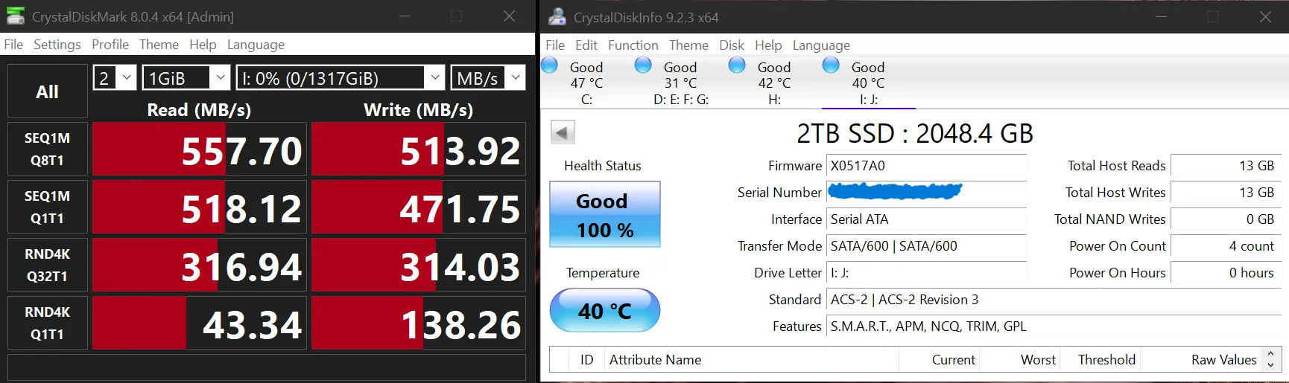Click the Firmware field showing X0517A0
This screenshot has height=383, width=1289.
[926, 166]
